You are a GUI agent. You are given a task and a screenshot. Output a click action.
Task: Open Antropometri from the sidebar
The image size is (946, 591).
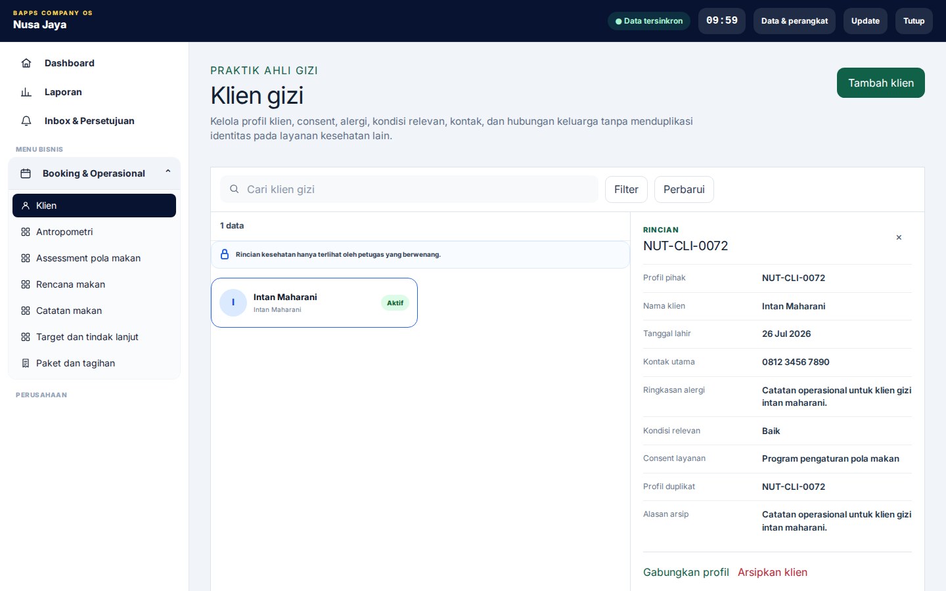[x=94, y=232]
